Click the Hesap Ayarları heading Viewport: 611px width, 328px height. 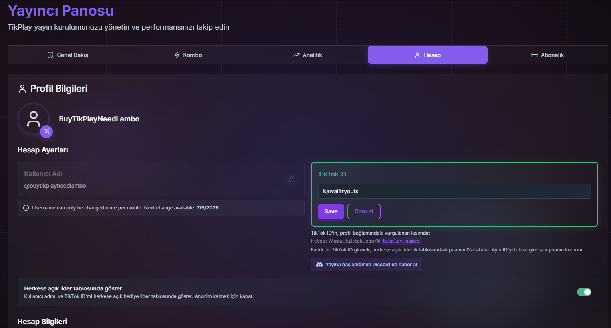(x=43, y=150)
